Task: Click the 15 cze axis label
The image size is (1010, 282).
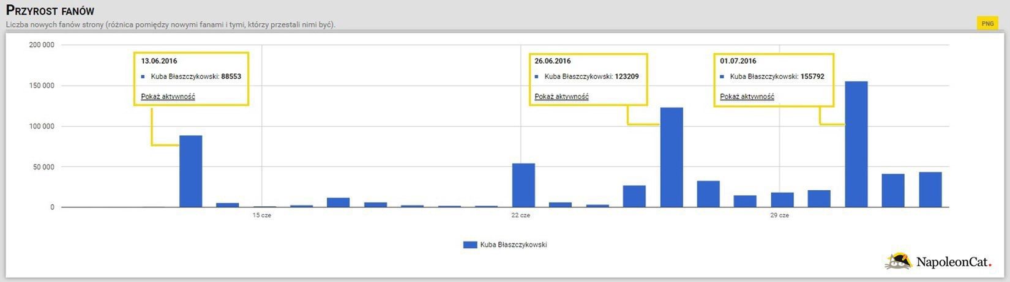Action: click(x=262, y=215)
